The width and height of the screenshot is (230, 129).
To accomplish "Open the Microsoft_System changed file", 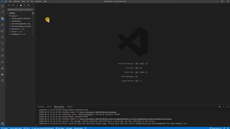I will pyautogui.click(x=21, y=26).
